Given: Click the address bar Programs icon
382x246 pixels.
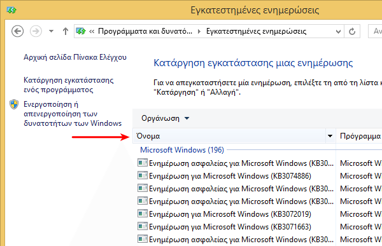Looking at the screenshot, I should click(x=81, y=31).
